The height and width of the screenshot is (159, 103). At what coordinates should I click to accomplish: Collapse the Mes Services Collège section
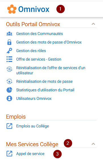pyautogui.click(x=93, y=144)
